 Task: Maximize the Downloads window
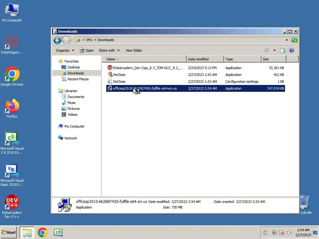coord(290,31)
